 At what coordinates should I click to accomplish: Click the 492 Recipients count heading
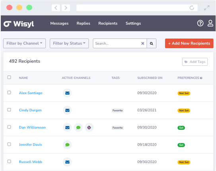tap(25, 61)
